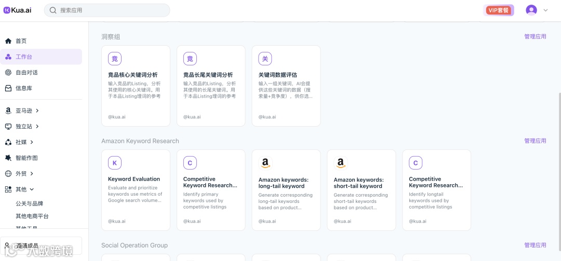561x261 pixels.
Task: Expand the 独立站 chevron
Action: (37, 127)
